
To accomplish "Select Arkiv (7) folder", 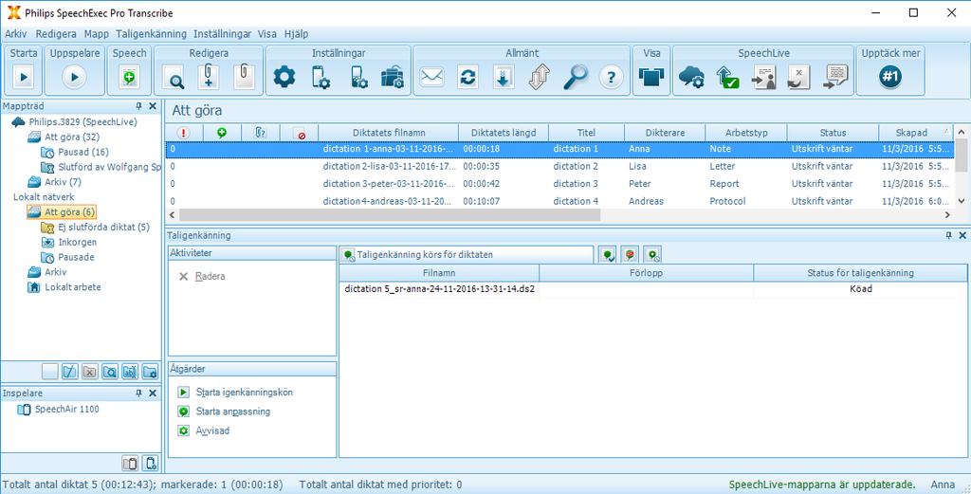I will (54, 182).
